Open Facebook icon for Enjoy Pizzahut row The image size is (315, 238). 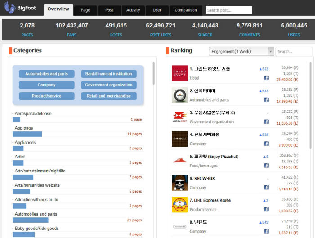click(x=266, y=166)
